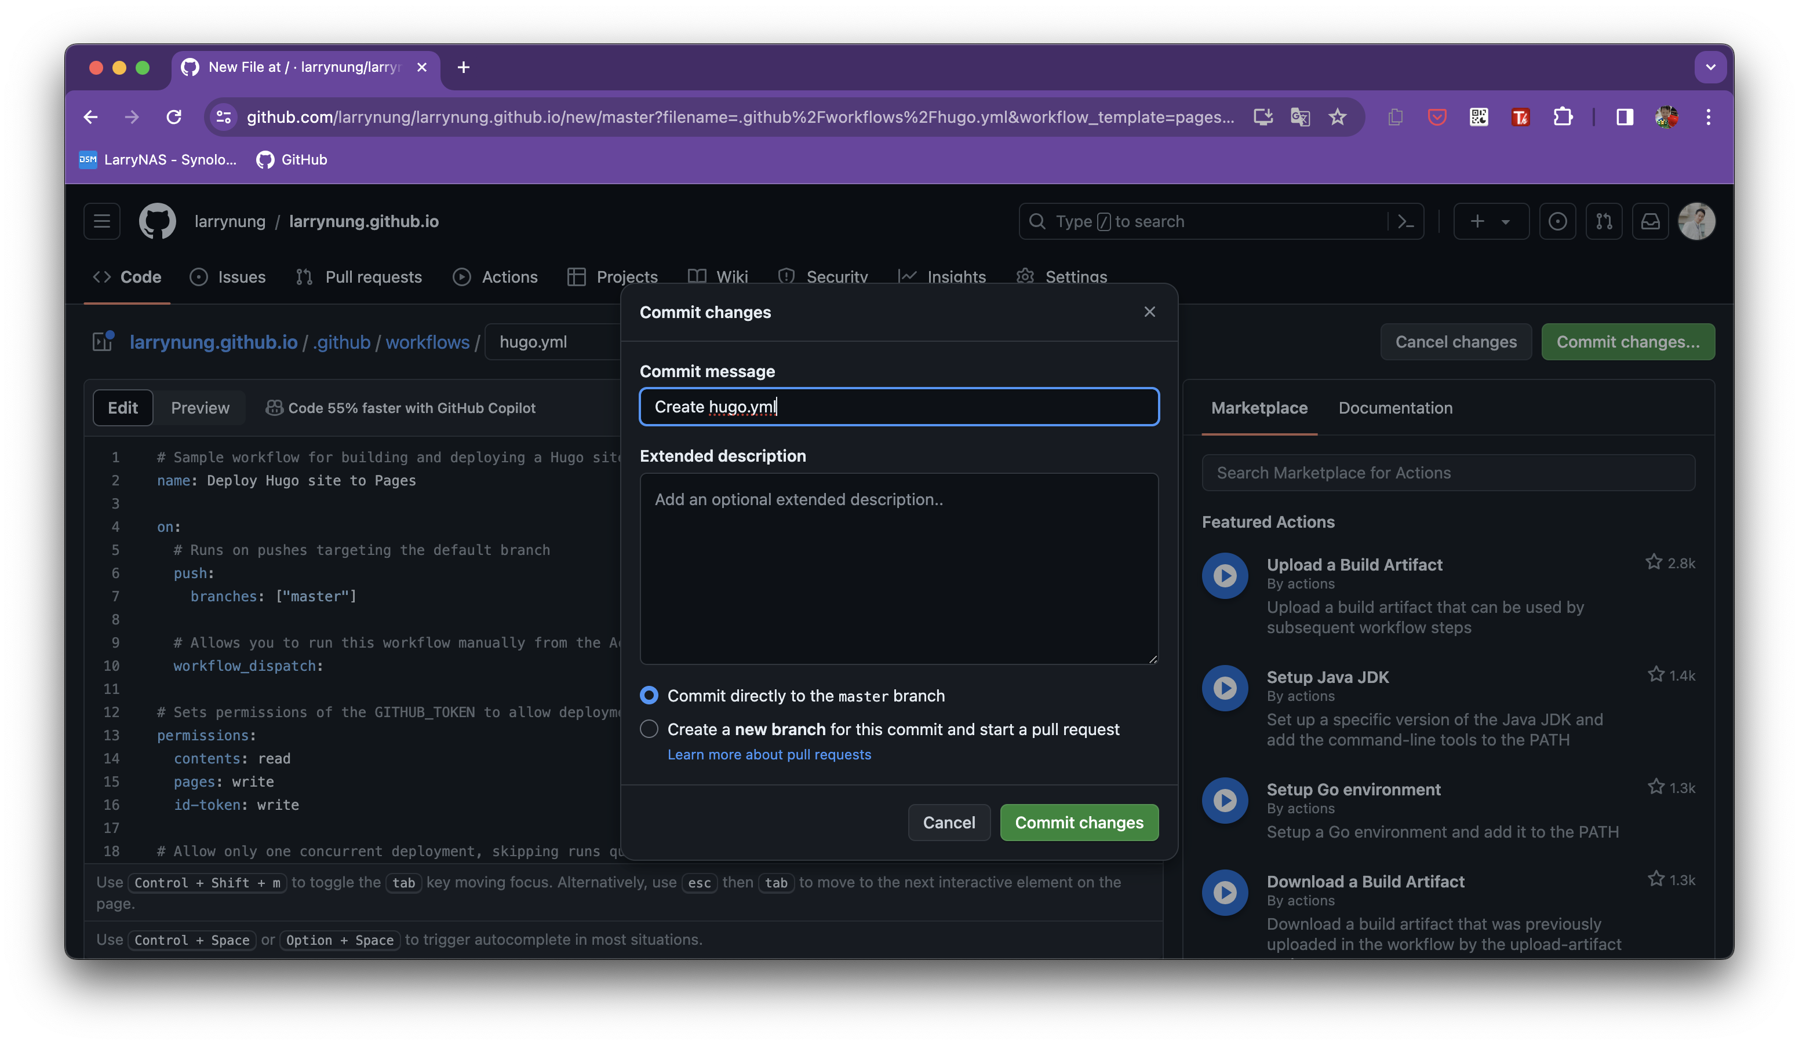
Task: Star the Upload a Build Artifact action
Action: pos(1654,562)
